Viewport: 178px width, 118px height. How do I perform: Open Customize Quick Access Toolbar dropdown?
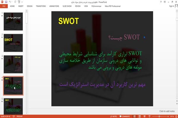pyautogui.click(x=22, y=2)
